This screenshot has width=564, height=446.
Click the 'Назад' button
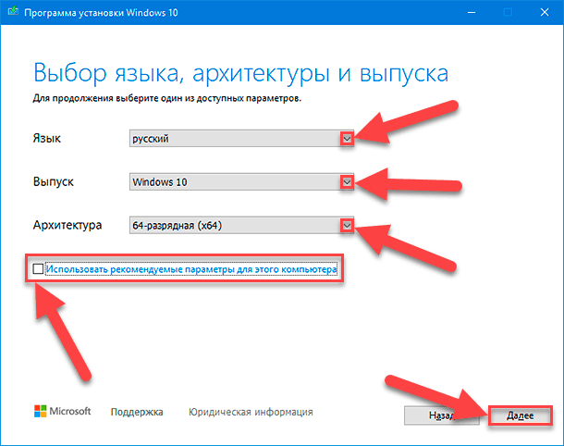442,415
